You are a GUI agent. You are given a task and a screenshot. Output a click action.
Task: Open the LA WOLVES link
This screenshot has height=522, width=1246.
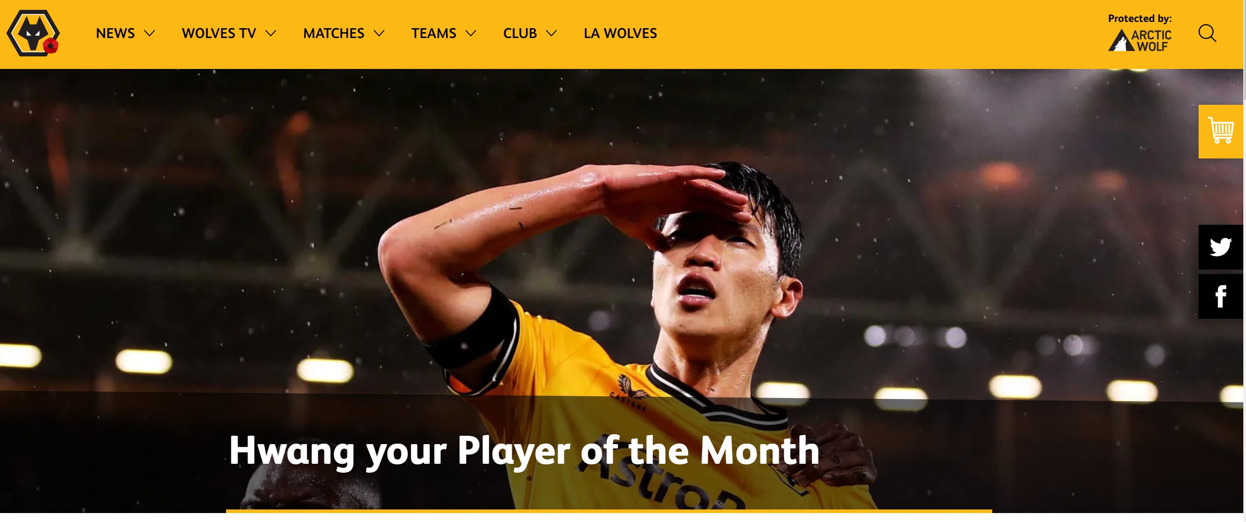tap(620, 34)
